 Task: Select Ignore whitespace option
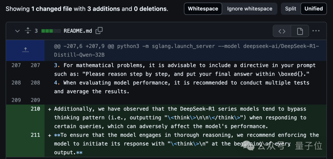pyautogui.click(x=249, y=9)
